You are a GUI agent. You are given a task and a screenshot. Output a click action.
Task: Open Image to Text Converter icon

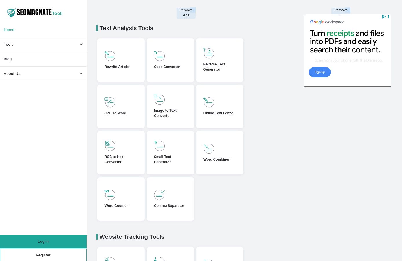tap(159, 100)
